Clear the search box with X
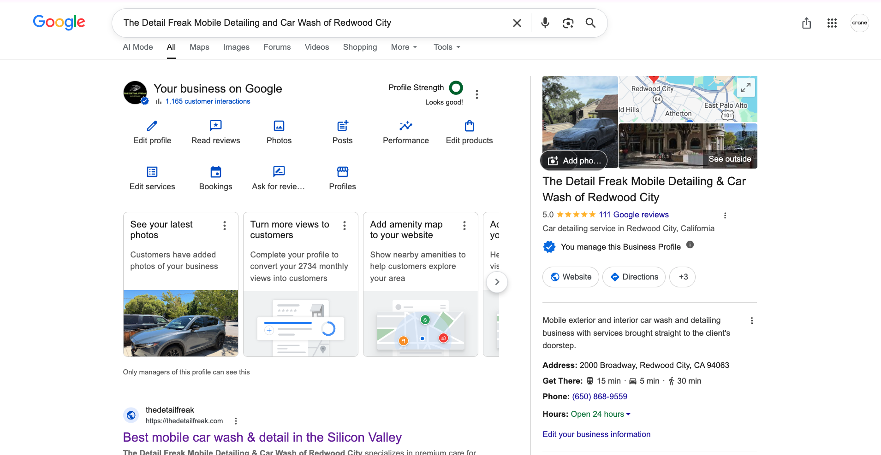This screenshot has height=455, width=881. 517,23
